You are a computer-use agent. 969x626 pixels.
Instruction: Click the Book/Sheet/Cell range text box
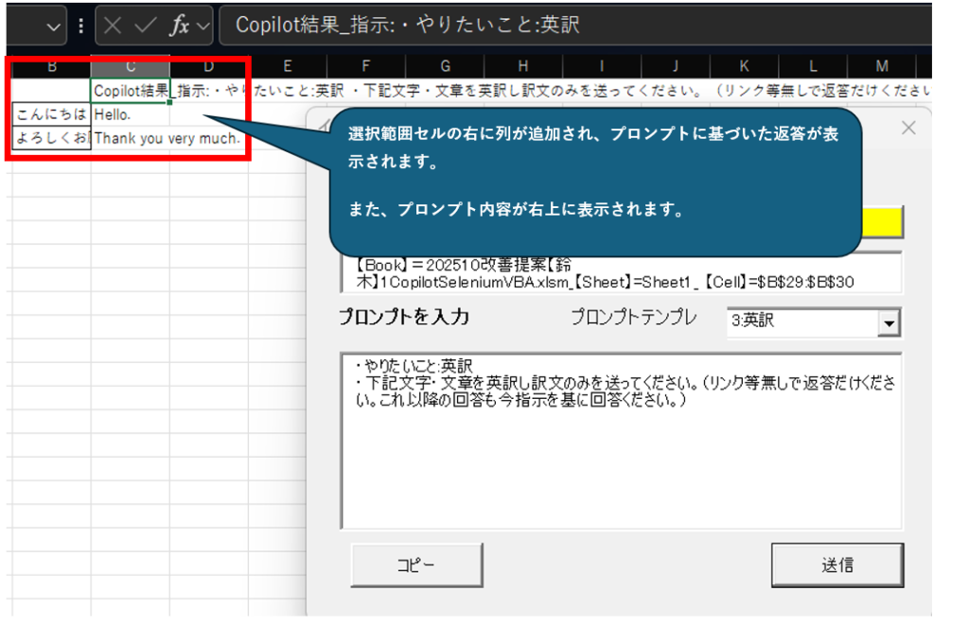coord(621,272)
